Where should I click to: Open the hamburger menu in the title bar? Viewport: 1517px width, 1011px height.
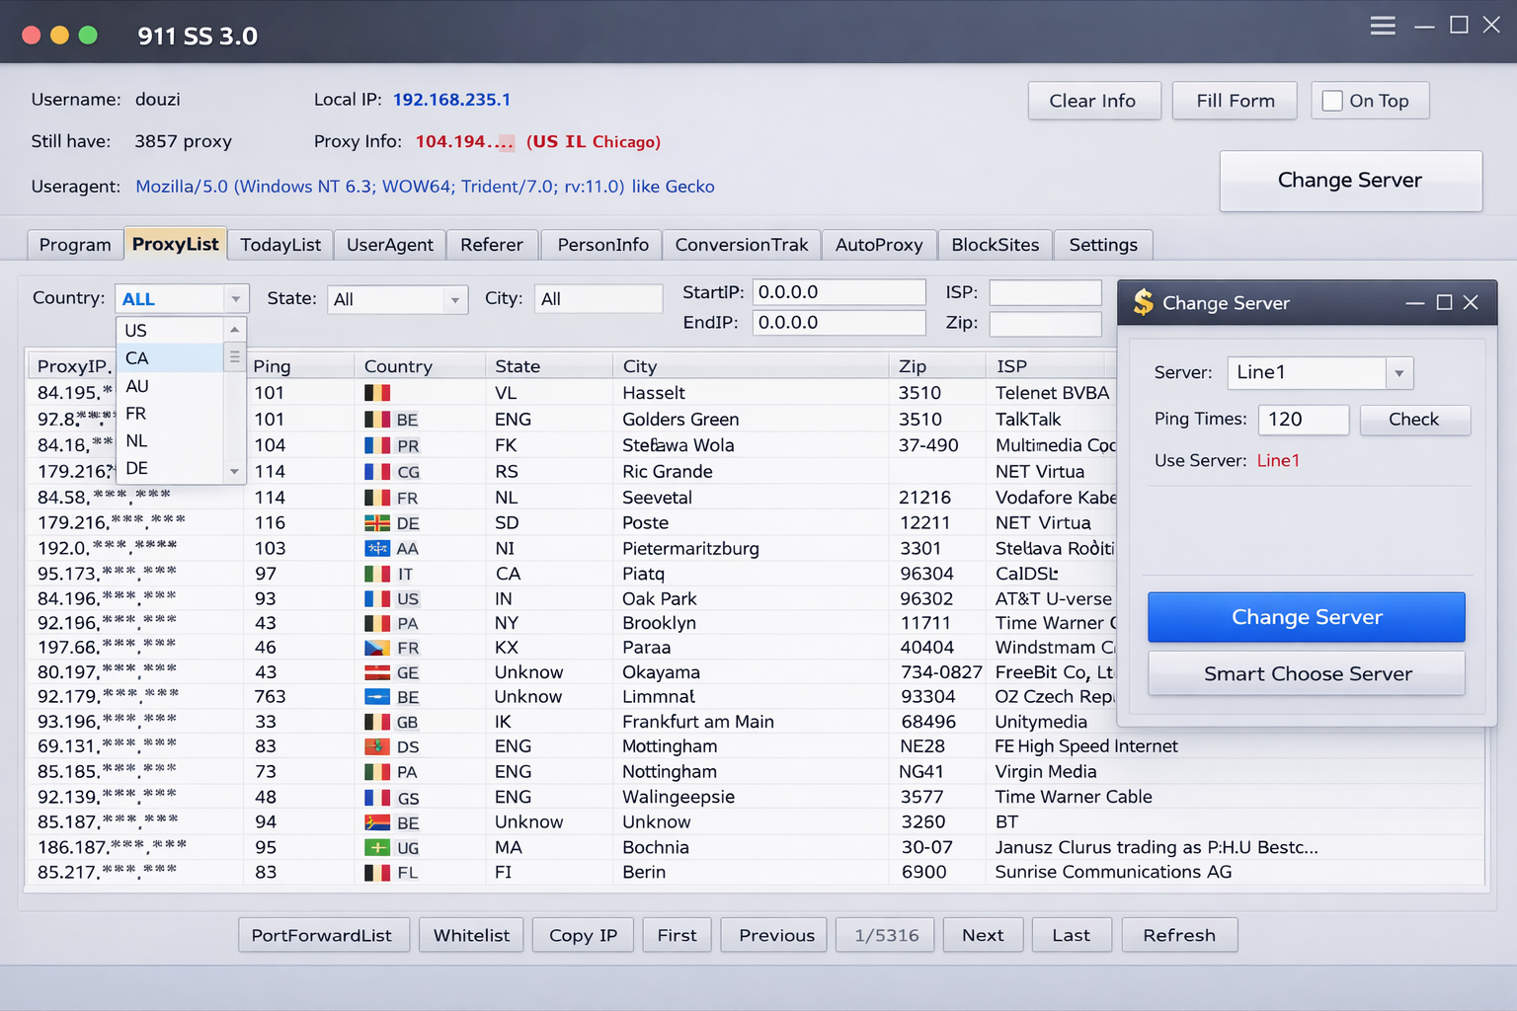[1382, 25]
